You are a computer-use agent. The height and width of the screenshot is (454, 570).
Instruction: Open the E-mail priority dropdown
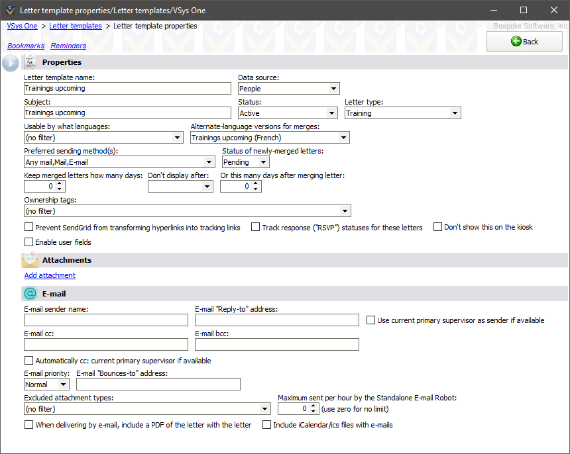(64, 384)
